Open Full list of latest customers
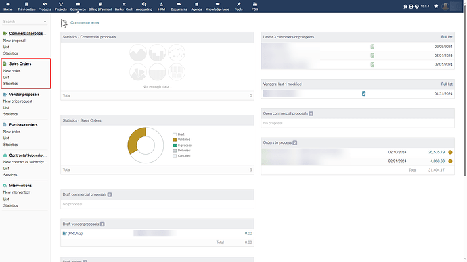The width and height of the screenshot is (467, 262). pos(447,37)
